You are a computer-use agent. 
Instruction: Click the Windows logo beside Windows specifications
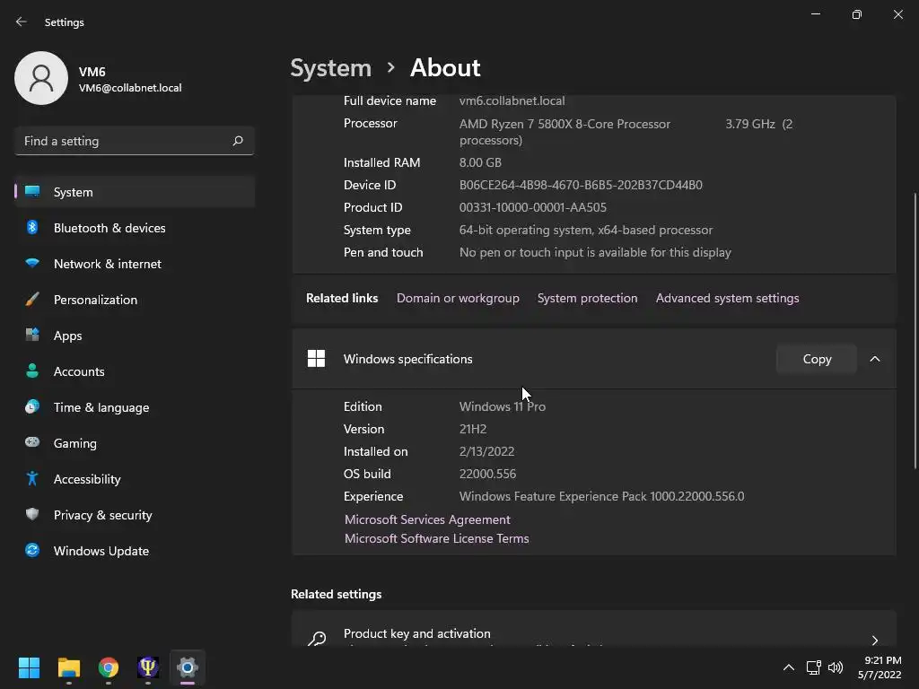(316, 359)
